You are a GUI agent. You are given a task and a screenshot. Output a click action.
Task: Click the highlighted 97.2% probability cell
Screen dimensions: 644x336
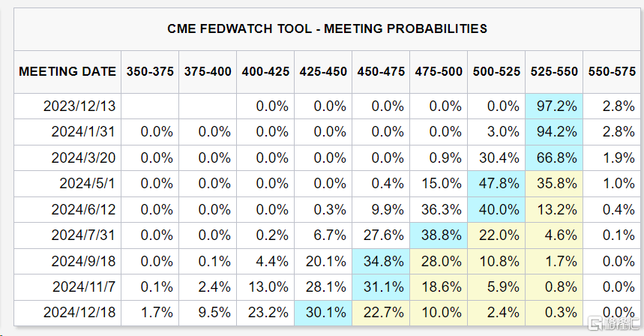[x=555, y=106]
